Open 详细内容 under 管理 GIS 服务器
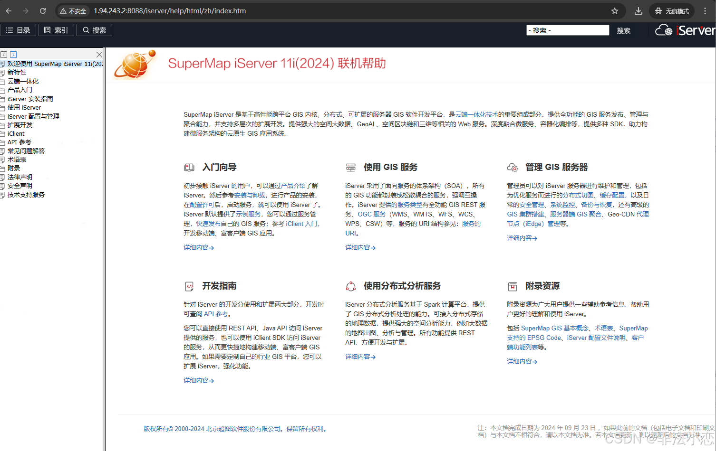This screenshot has height=451, width=716. 522,238
